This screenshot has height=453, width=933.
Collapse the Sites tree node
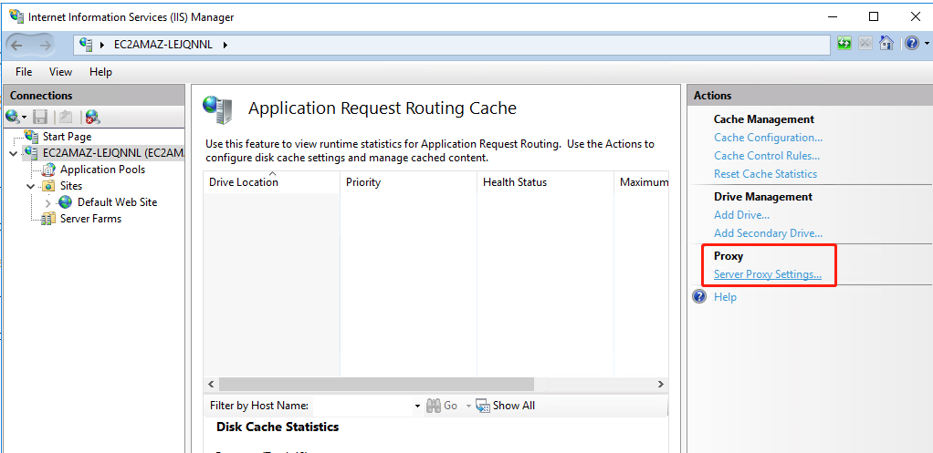pyautogui.click(x=31, y=186)
